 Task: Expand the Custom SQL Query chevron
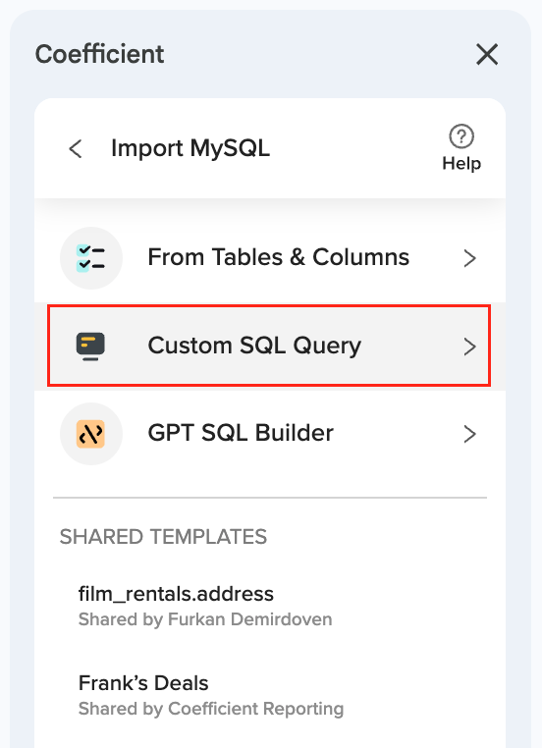click(470, 347)
